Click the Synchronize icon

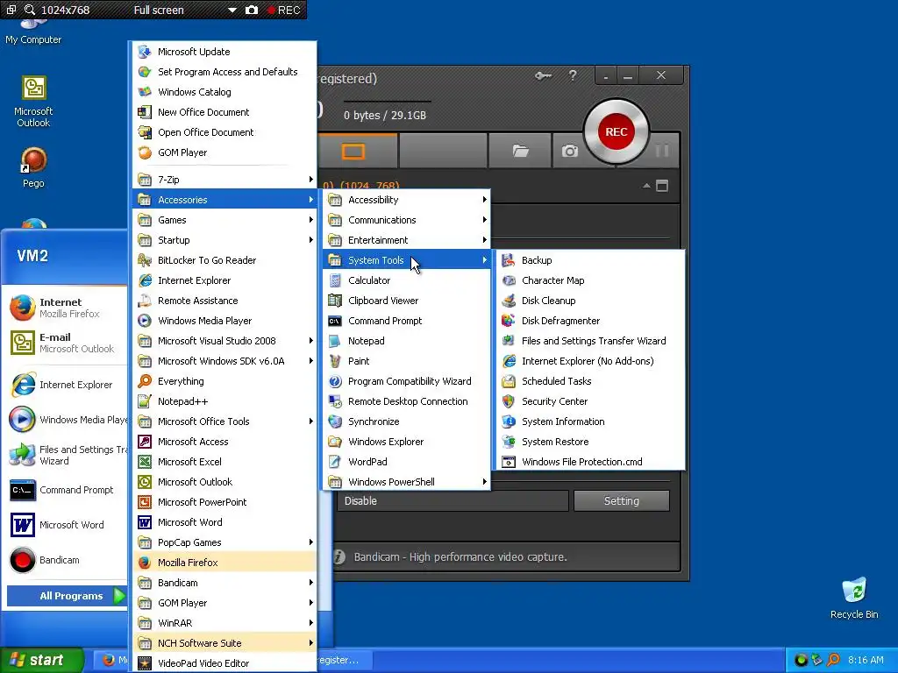coord(335,422)
